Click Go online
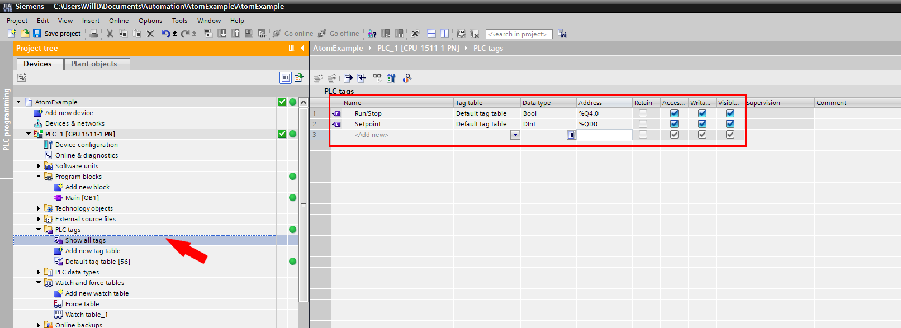Screen dimensions: 901x328 pos(293,34)
